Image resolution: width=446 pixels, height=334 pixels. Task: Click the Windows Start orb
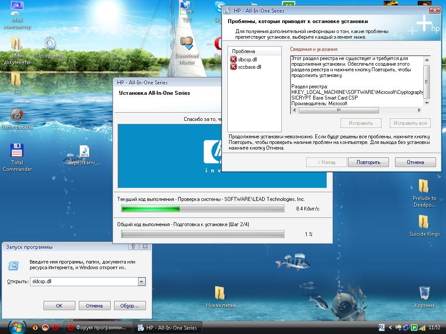tap(17, 327)
